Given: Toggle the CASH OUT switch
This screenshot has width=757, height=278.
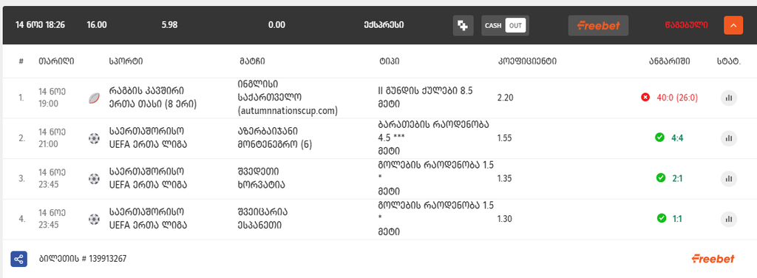Looking at the screenshot, I should tap(505, 26).
